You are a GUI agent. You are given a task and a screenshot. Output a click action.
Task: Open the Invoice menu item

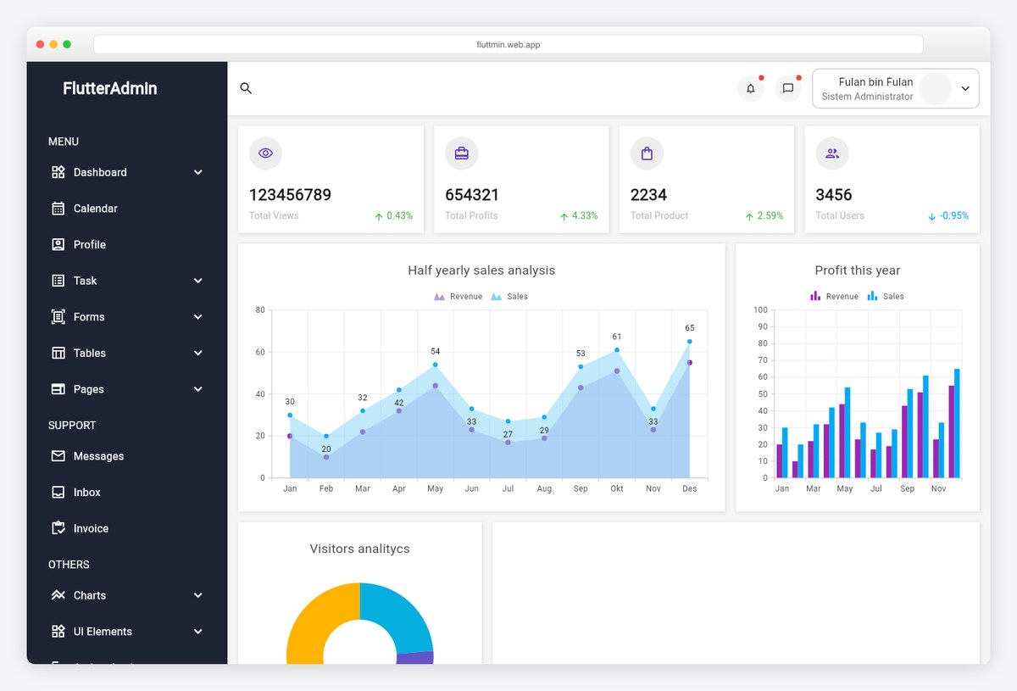[127, 528]
